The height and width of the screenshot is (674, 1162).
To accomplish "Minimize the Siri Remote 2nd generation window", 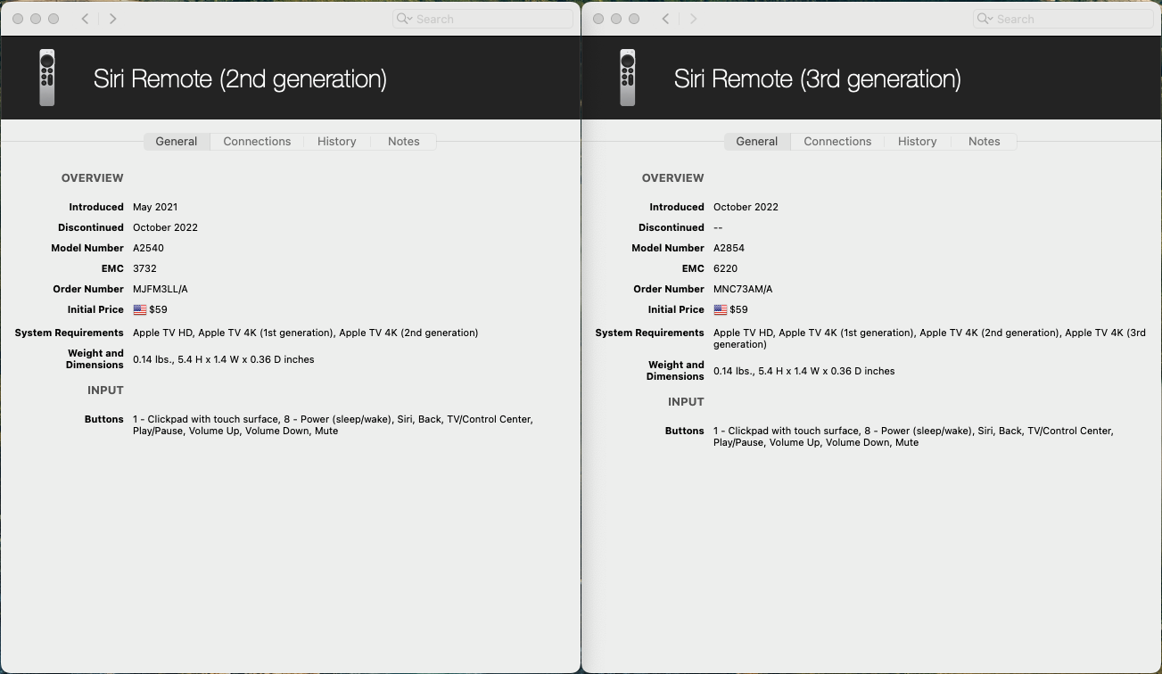I will pos(36,19).
